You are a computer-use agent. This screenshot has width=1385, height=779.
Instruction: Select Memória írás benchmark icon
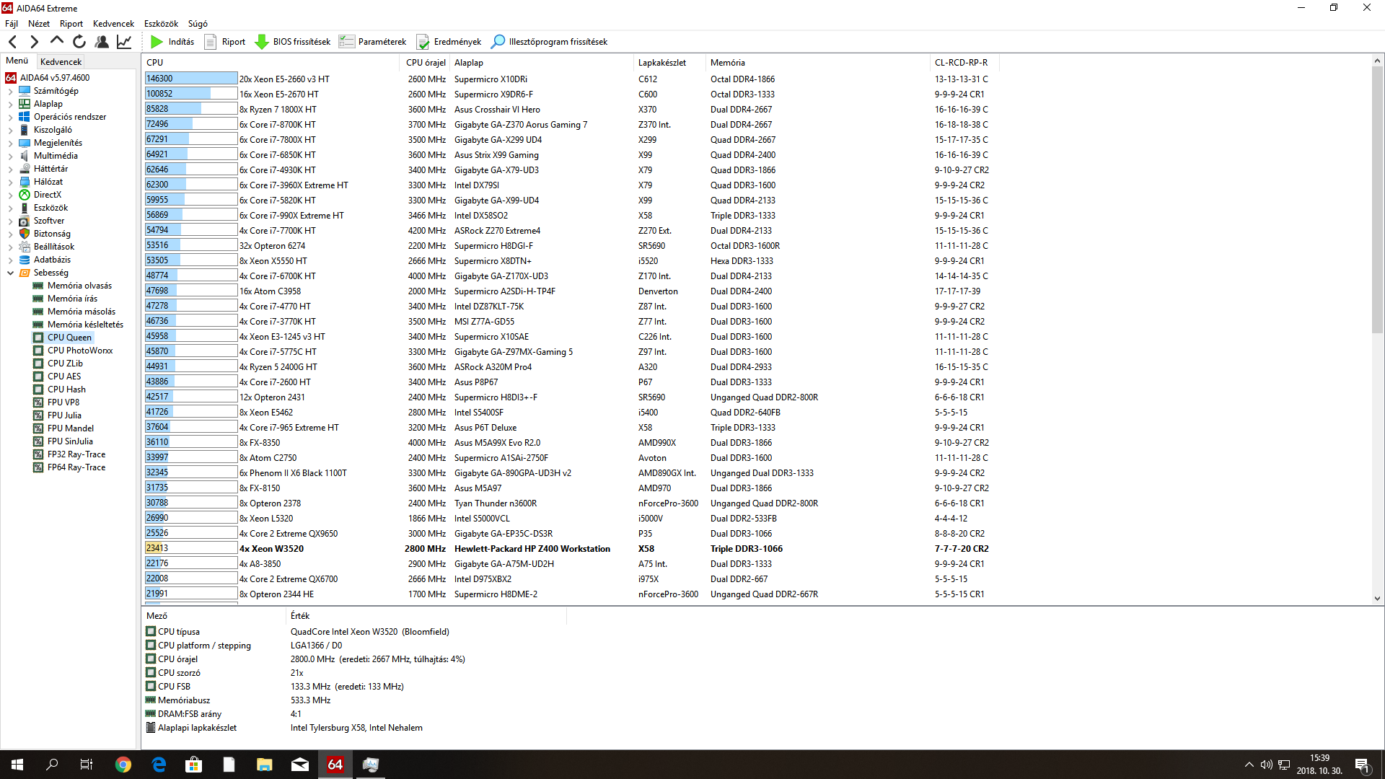pos(38,299)
